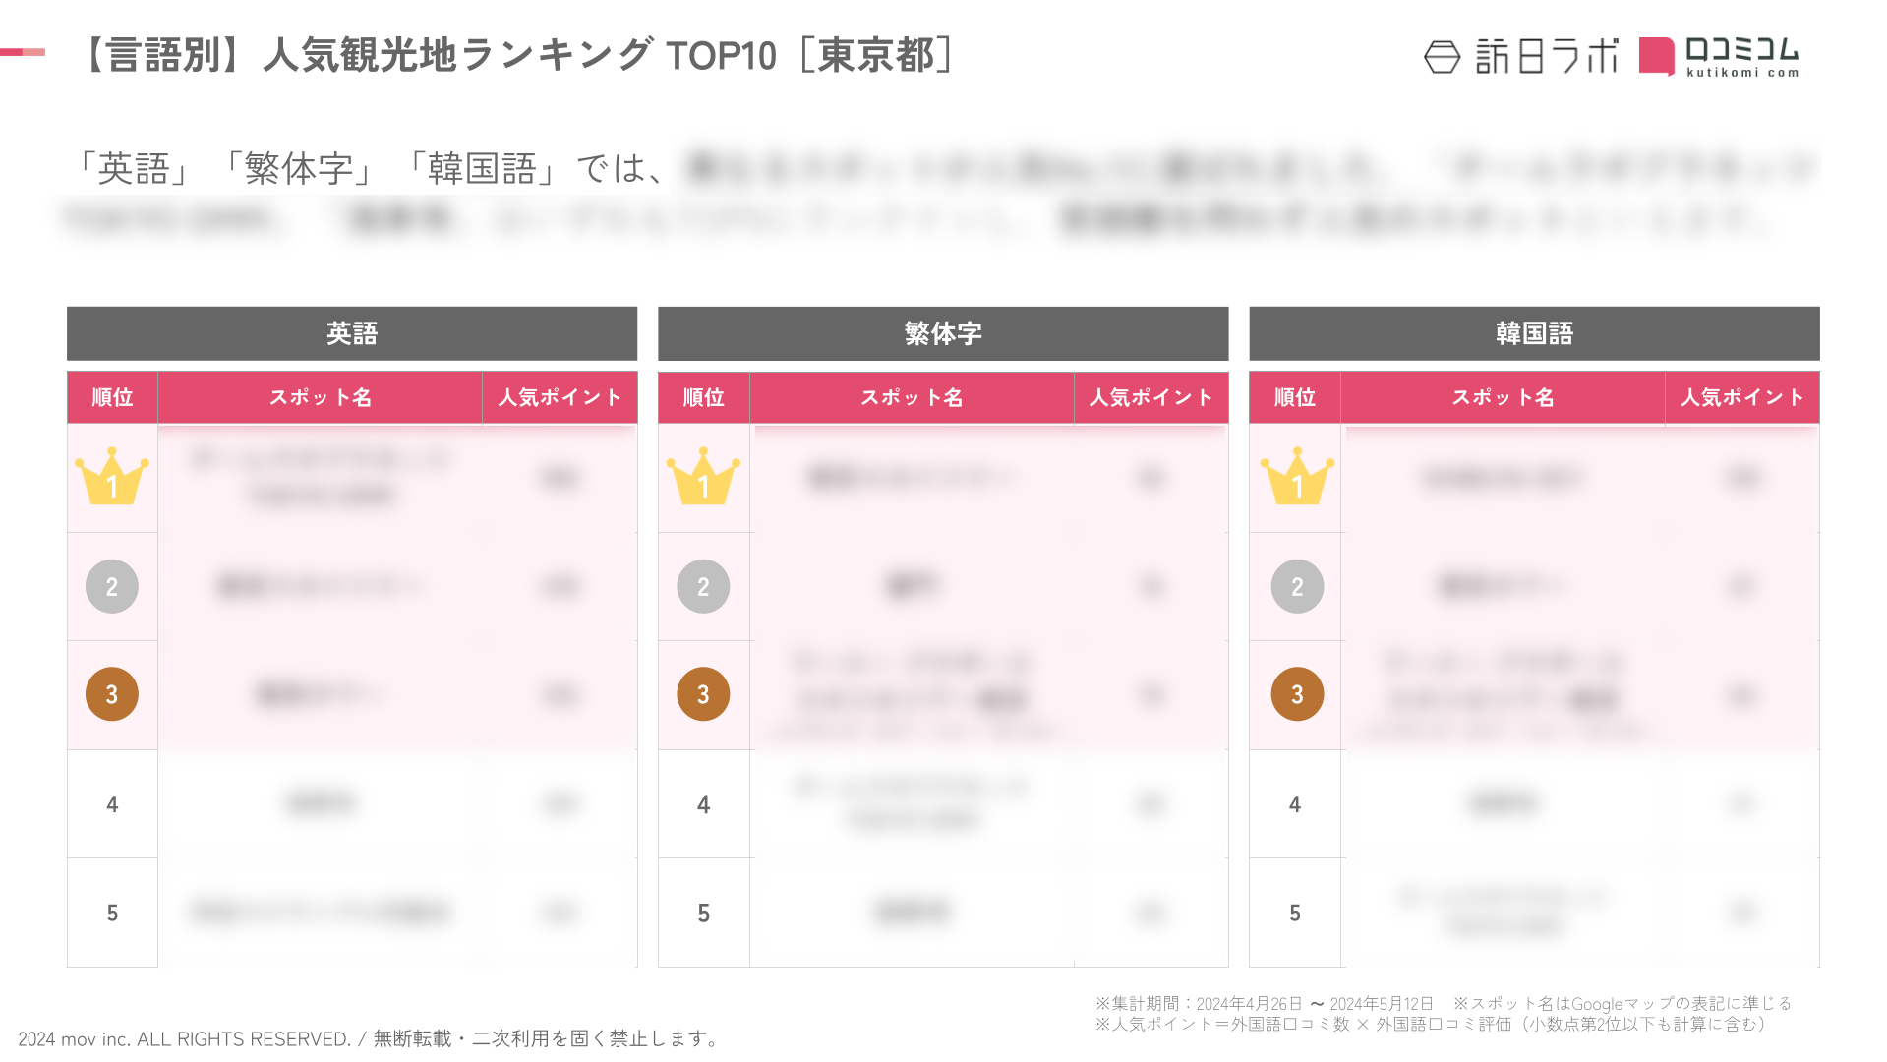Viewport: 1887px width, 1062px height.
Task: Click the slide title 人気観光地ランキング TOP10
Action: tap(519, 55)
